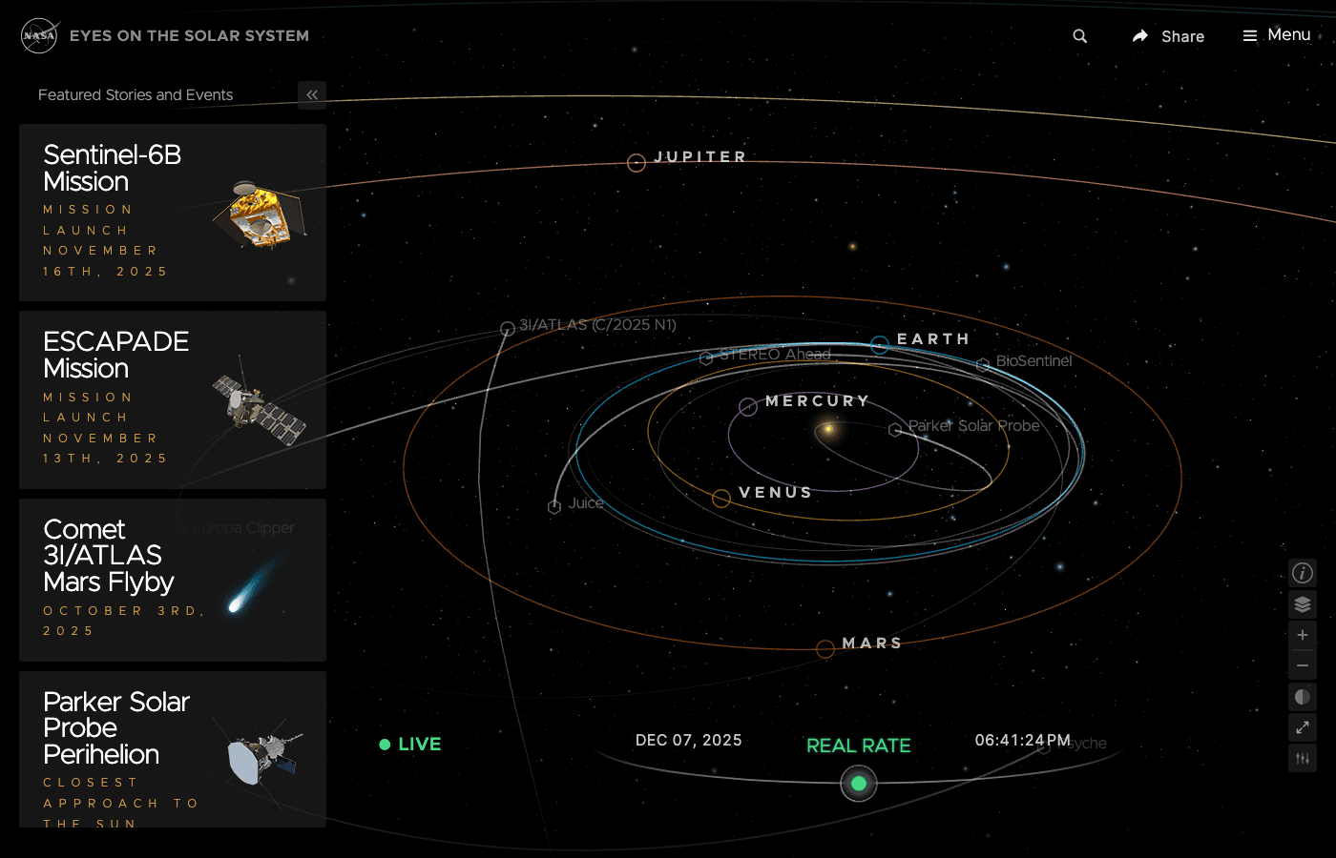Enter fullscreen with the expand arrows icon
The width and height of the screenshot is (1336, 858).
pos(1302,727)
